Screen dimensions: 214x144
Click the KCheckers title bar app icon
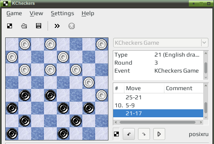[6, 4]
